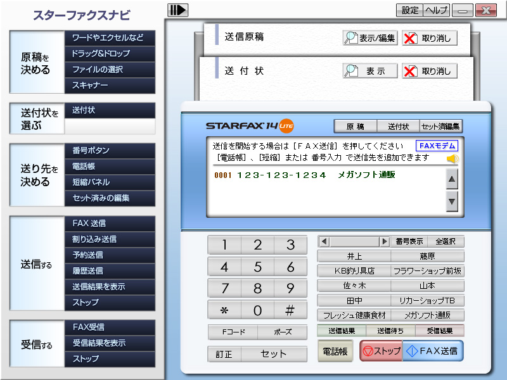Viewport: 507px width, 380px height.
Task: Click the FAXモデム indicator
Action: point(437,146)
